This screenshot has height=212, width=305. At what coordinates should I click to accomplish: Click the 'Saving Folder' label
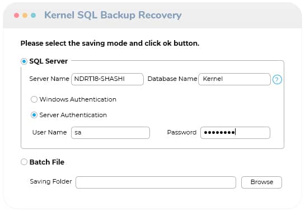tap(51, 181)
